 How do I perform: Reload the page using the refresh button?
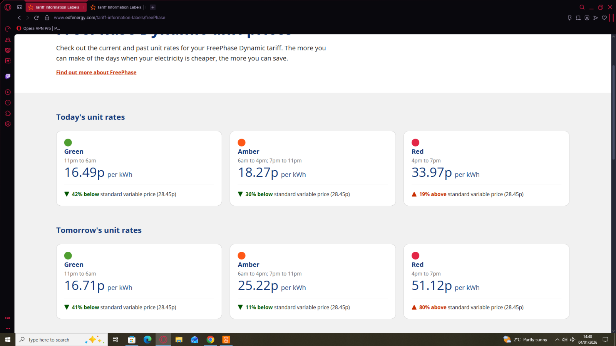(37, 18)
